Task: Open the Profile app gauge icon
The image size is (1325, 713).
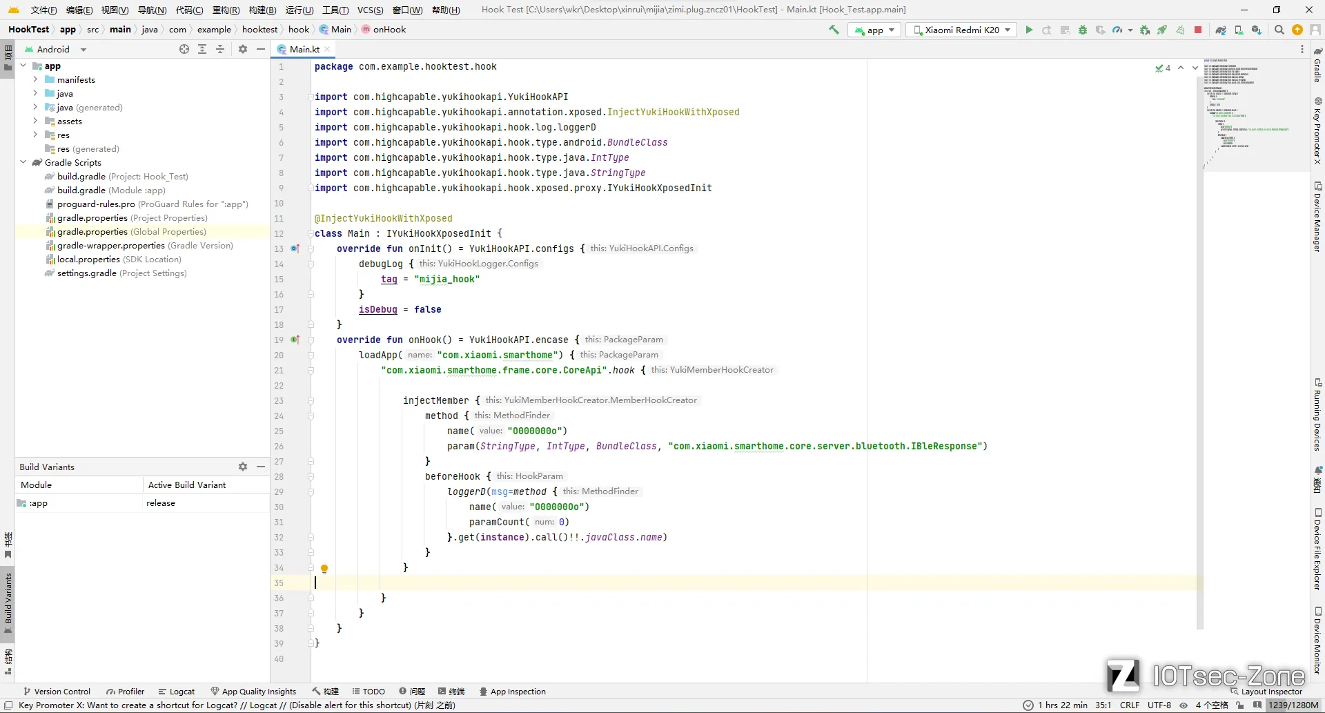Action: tap(1117, 30)
